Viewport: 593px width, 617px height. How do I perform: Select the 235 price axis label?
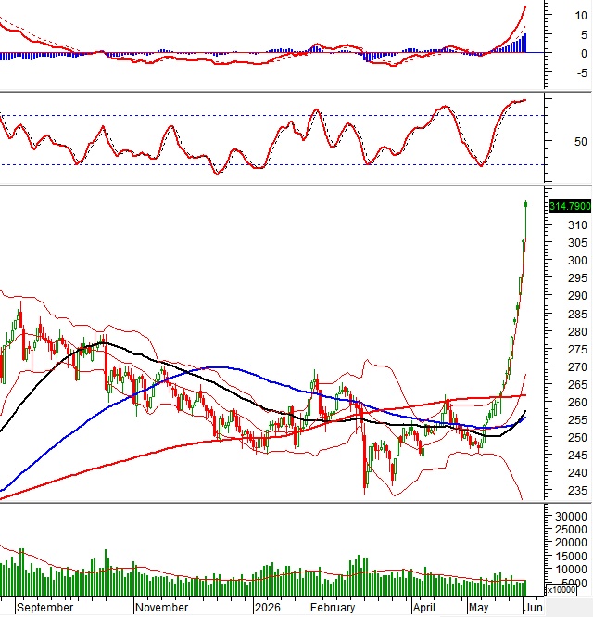pos(577,490)
